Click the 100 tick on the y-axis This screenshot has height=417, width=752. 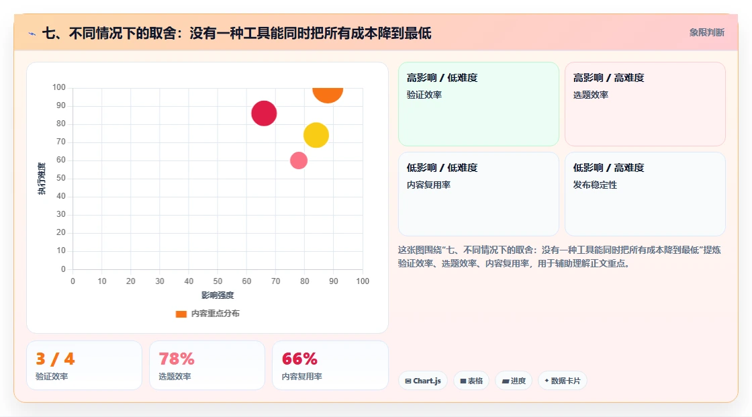click(x=59, y=87)
